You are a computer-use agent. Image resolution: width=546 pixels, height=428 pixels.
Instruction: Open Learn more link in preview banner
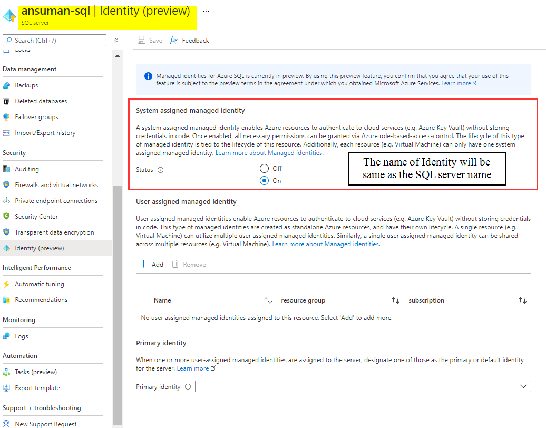(459, 84)
